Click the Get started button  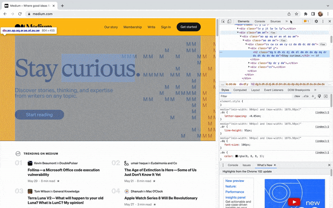(x=189, y=27)
